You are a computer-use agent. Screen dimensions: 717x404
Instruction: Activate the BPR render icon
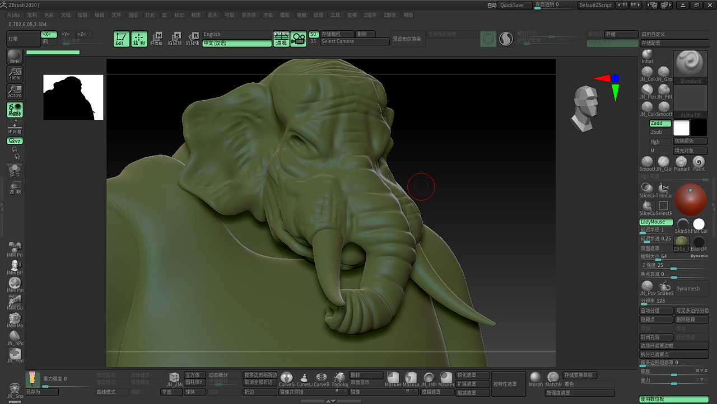(13, 55)
